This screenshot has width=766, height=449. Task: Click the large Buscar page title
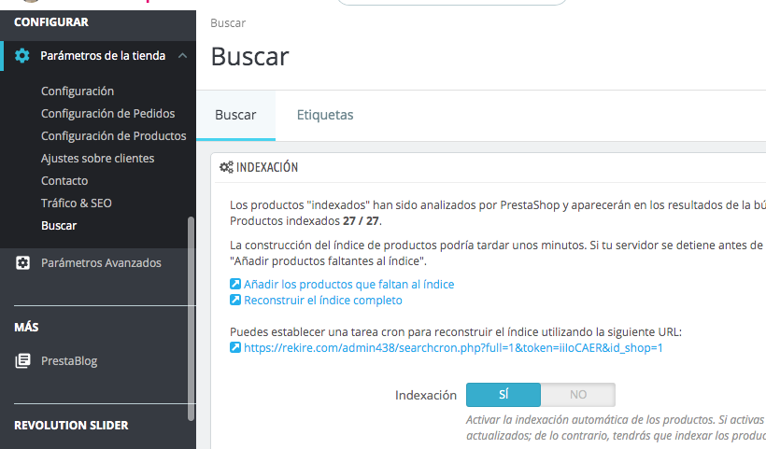click(250, 57)
